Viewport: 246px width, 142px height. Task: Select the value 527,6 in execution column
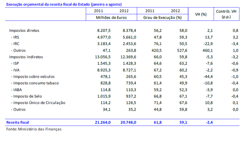pyautogui.click(x=182, y=50)
